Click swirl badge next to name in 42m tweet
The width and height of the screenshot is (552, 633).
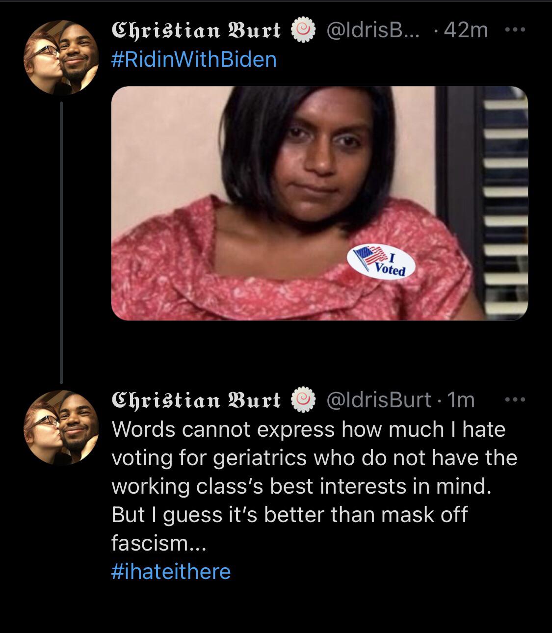pos(303,30)
